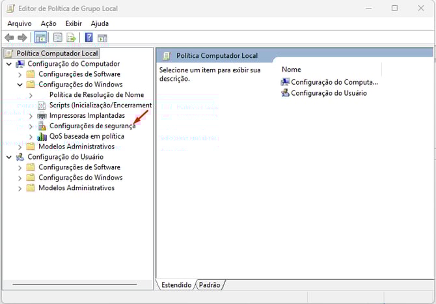Toggle the show/hide action pane icon
Screen dimensions: 436x304
(102, 38)
